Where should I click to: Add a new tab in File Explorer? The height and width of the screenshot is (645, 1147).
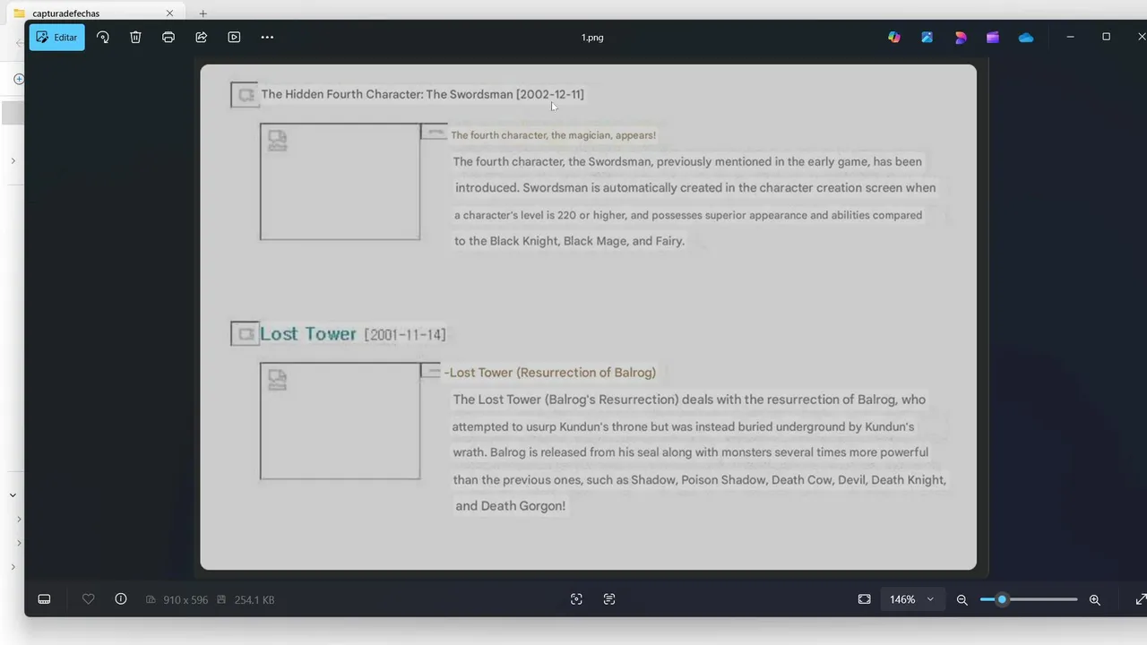(x=203, y=13)
